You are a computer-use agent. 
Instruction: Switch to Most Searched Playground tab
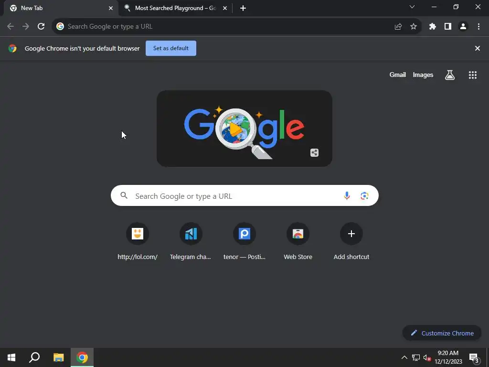176,8
